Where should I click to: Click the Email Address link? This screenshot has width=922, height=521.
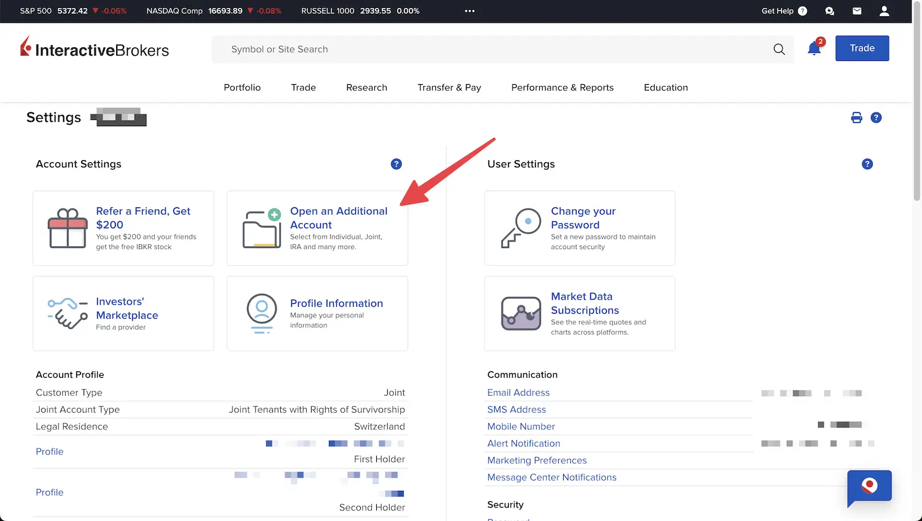[x=518, y=392]
